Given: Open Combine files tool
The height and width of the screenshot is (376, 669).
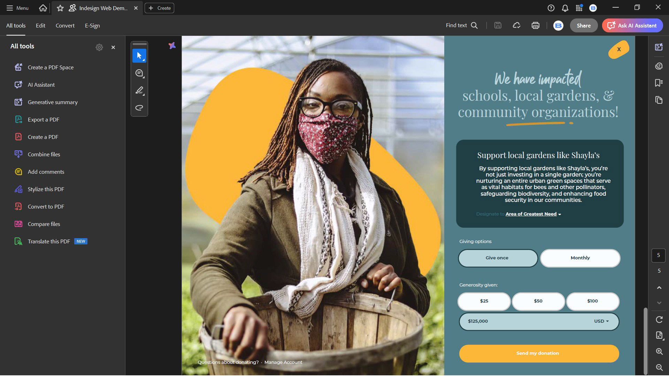Looking at the screenshot, I should tap(44, 154).
